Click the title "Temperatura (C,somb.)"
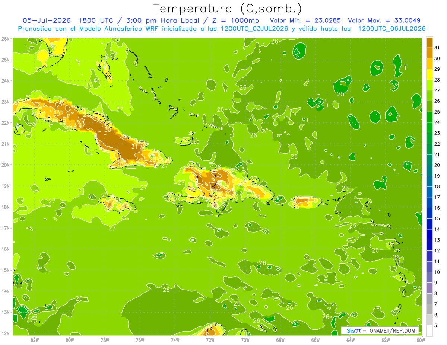The height and width of the screenshot is (345, 447). coord(228,9)
